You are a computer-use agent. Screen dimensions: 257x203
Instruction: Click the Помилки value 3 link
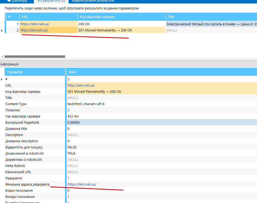(x=68, y=110)
